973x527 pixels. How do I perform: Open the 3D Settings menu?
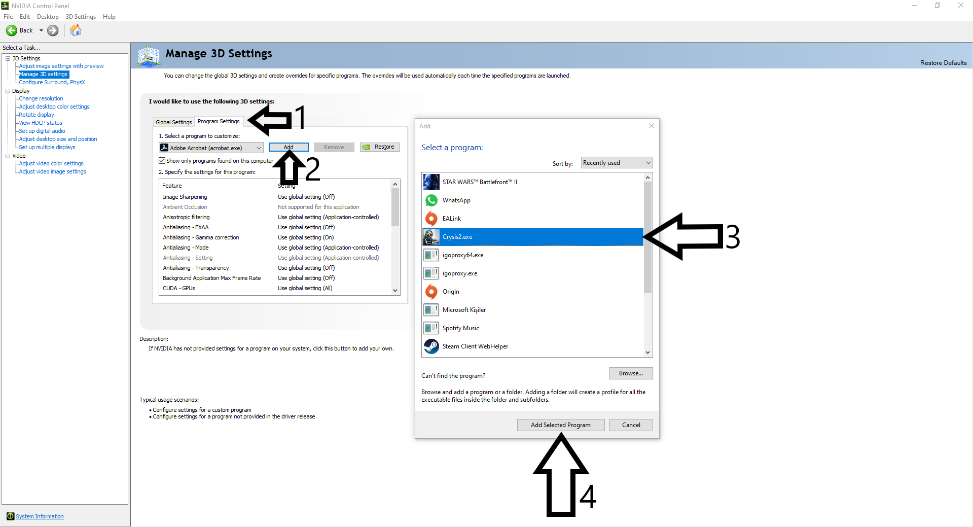pos(81,17)
